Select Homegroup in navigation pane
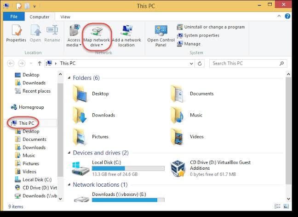This screenshot has width=298, height=217. [28, 107]
